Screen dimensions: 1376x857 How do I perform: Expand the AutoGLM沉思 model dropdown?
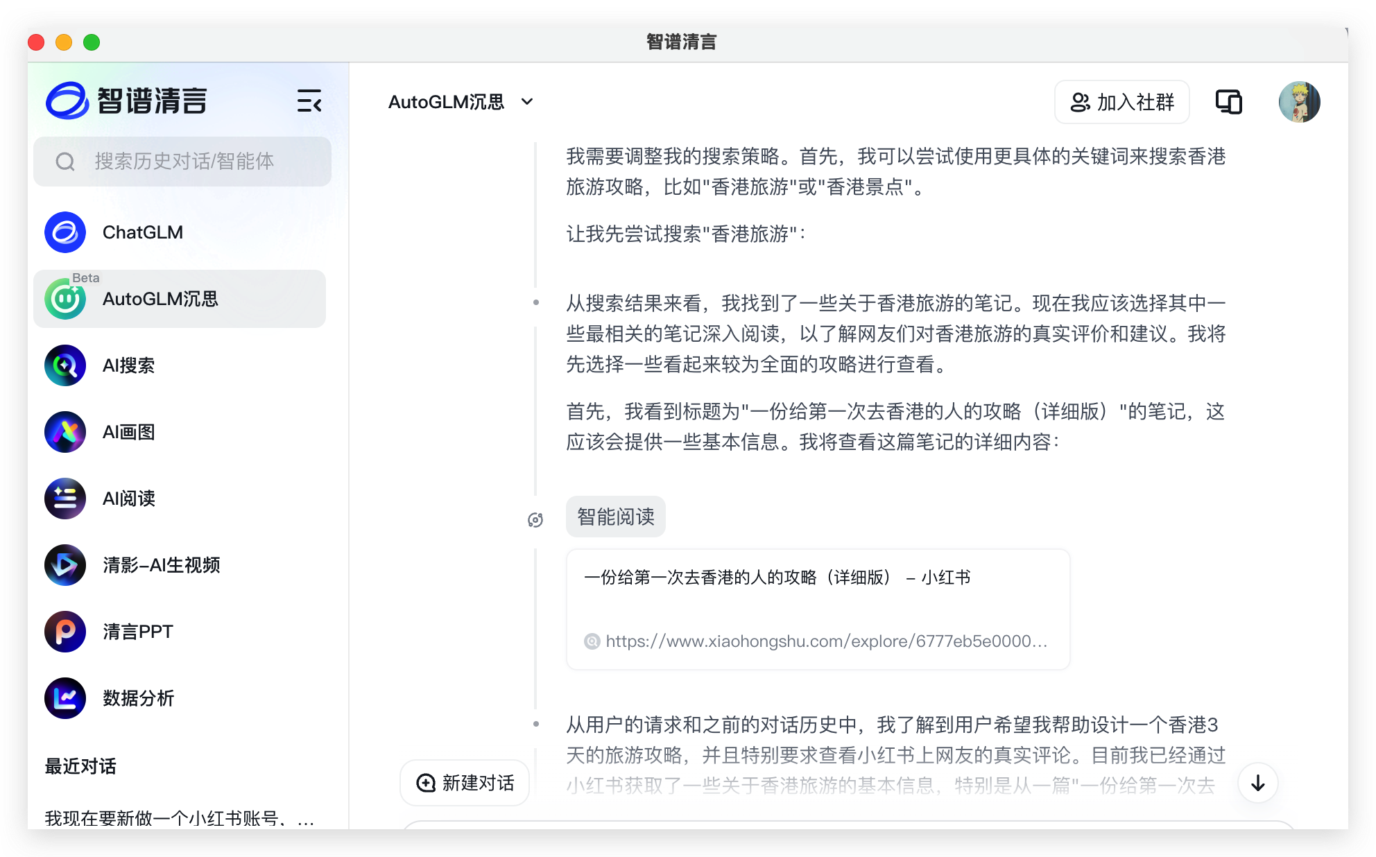(x=461, y=102)
